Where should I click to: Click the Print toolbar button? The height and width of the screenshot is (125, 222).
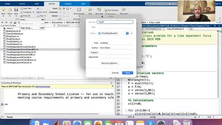(x=24, y=16)
